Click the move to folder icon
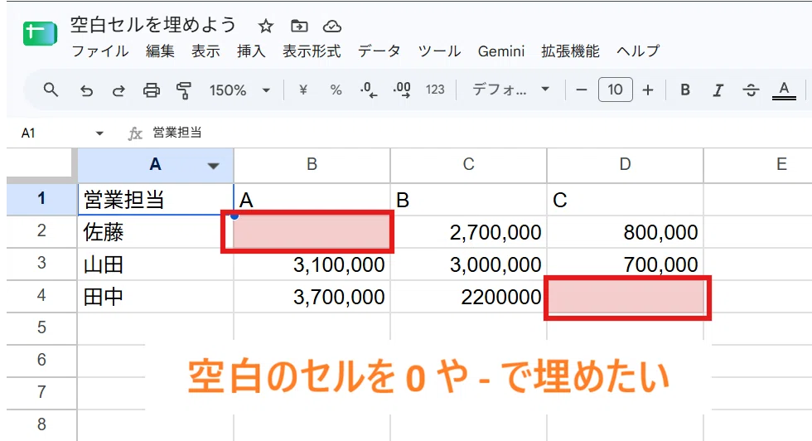The height and width of the screenshot is (441, 812). pyautogui.click(x=299, y=26)
